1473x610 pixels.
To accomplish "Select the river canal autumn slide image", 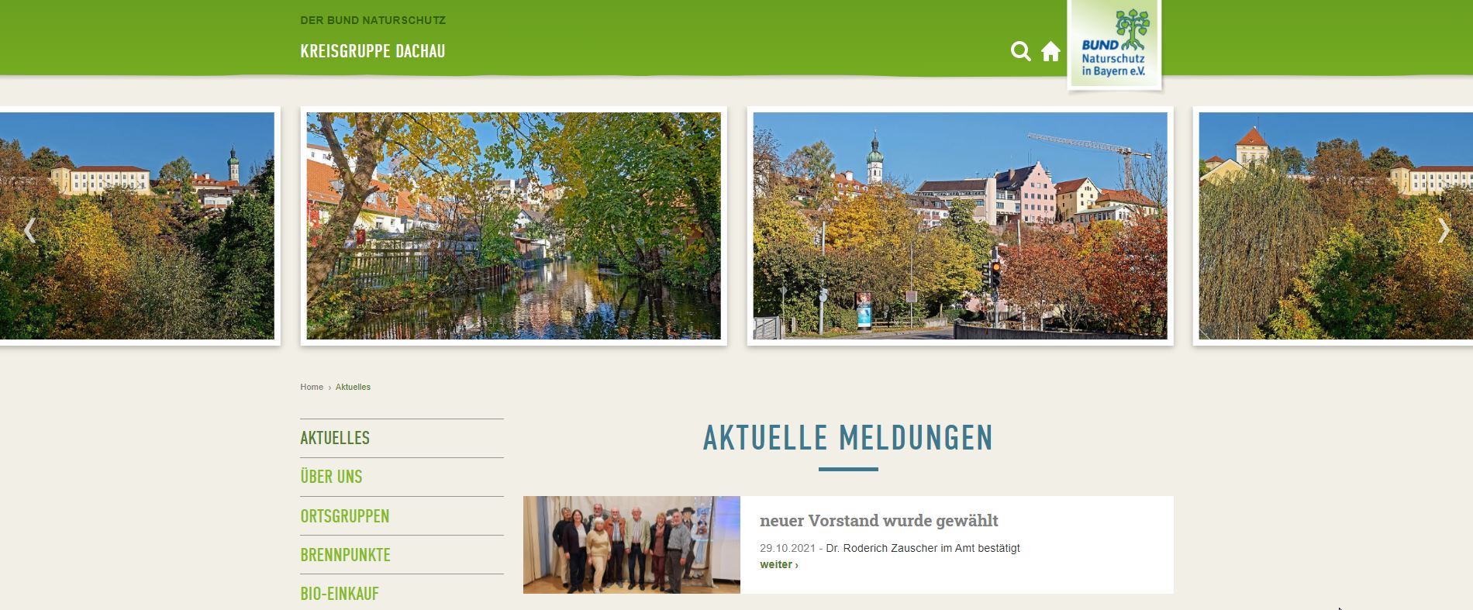I will (513, 226).
